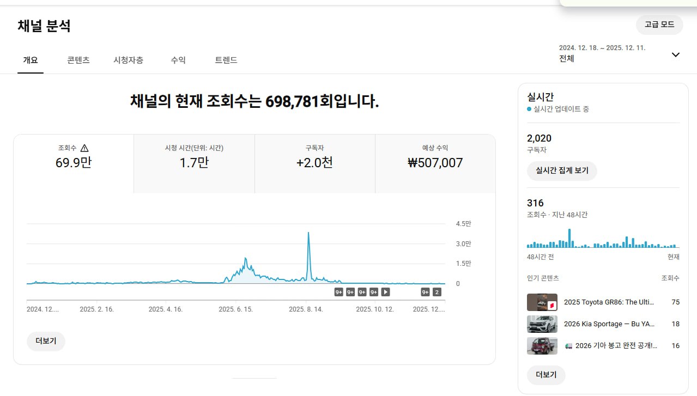Screen dimensions: 697x396
Task: Switch to the 콘텐츠 tab
Action: [78, 60]
